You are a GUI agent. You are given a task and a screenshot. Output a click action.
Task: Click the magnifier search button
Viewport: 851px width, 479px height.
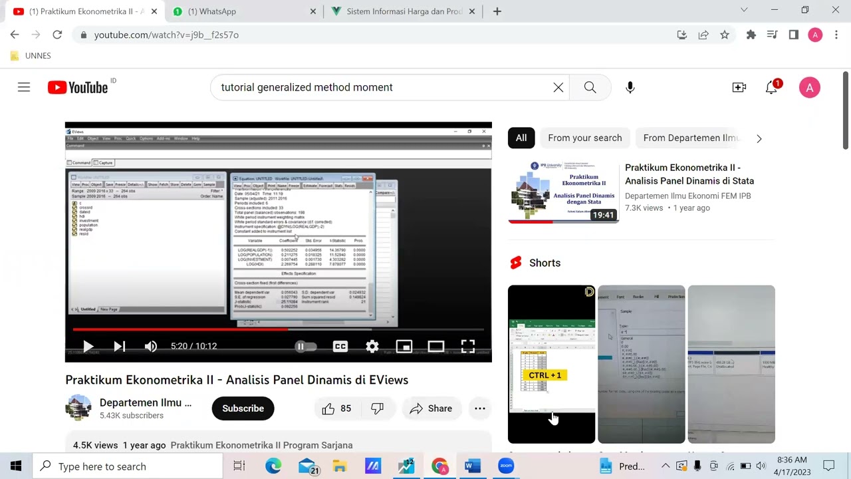click(590, 87)
